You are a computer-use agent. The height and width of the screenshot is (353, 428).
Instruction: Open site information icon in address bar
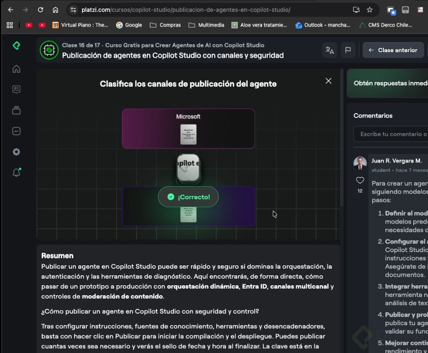pos(73,10)
